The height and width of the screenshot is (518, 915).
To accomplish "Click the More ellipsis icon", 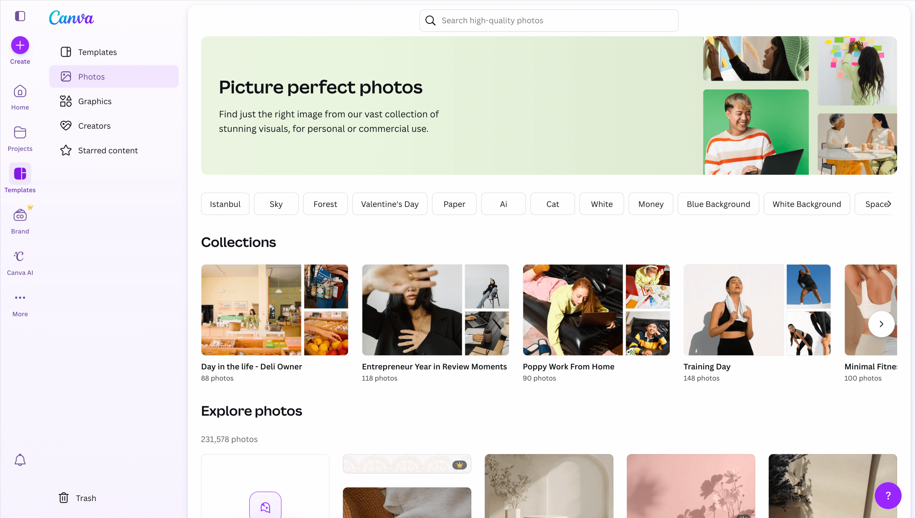I will [x=20, y=298].
